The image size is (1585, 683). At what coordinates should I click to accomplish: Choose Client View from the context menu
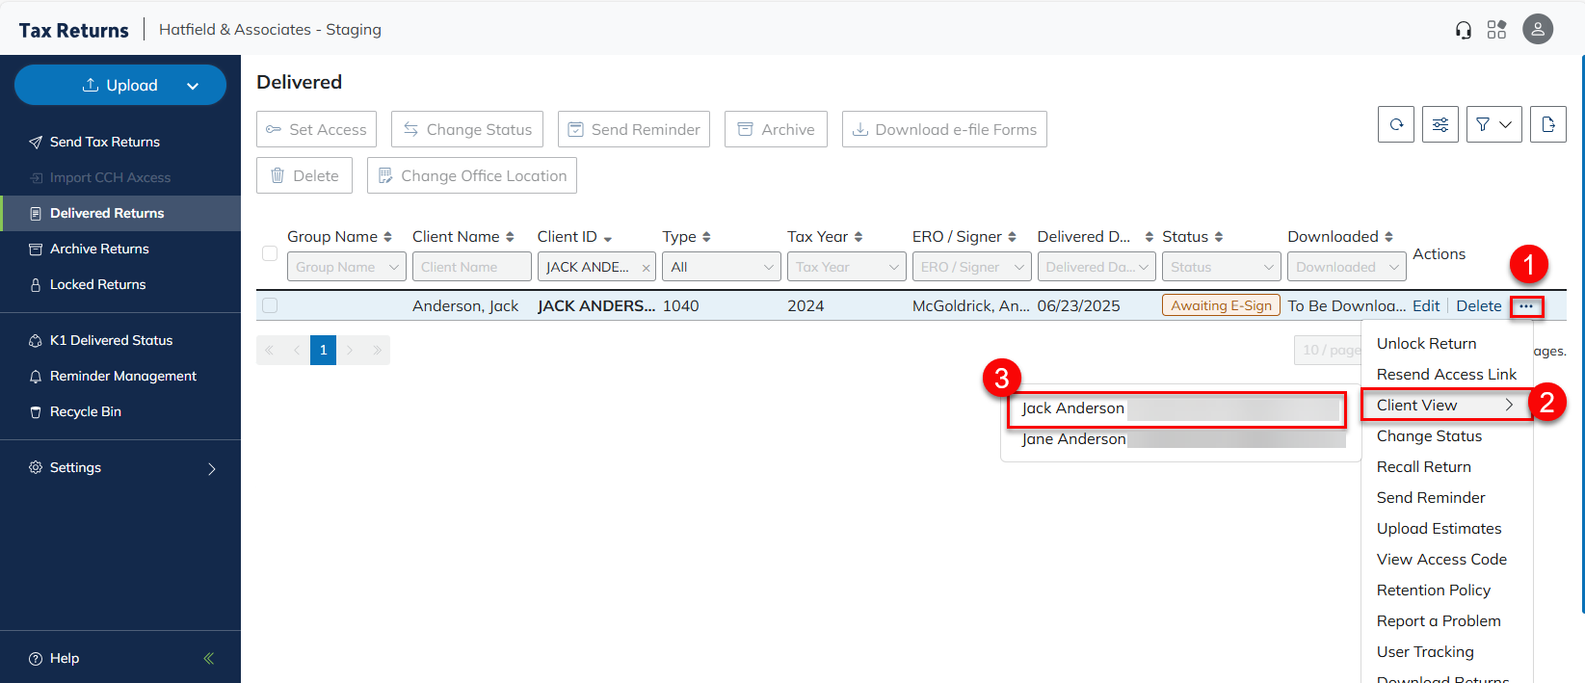[1444, 406]
